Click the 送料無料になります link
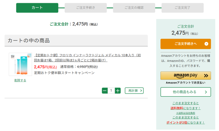The width and height of the screenshot is (219, 131). [186, 108]
